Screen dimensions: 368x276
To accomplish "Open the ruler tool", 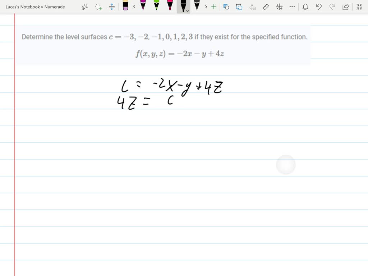I will [x=266, y=6].
